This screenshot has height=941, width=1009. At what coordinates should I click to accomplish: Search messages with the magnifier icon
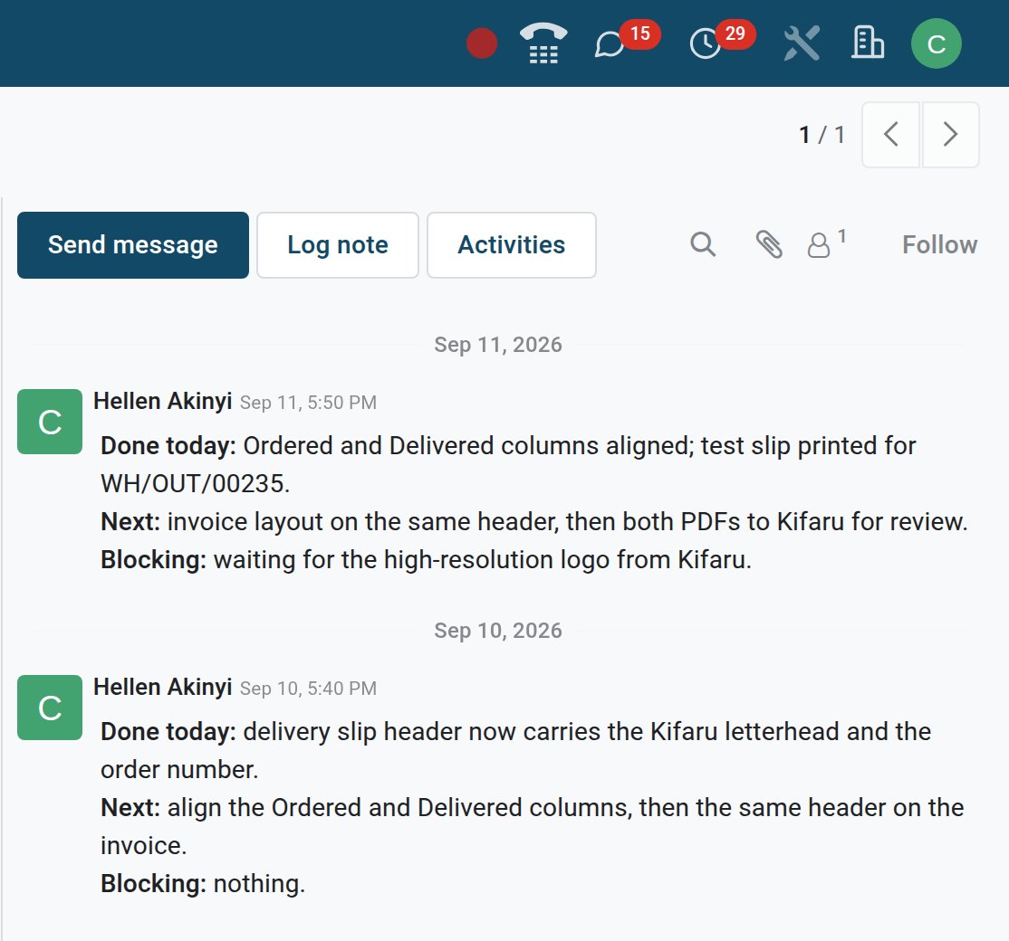703,244
